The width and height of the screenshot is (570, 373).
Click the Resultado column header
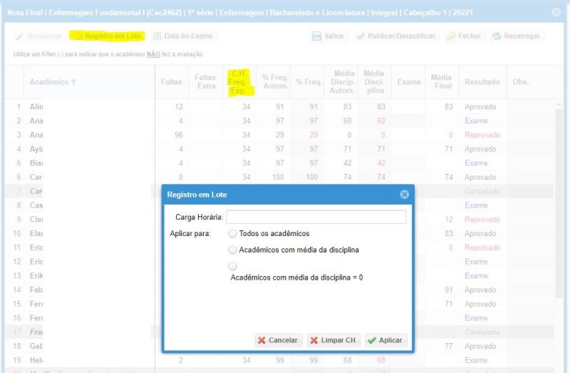(x=482, y=82)
